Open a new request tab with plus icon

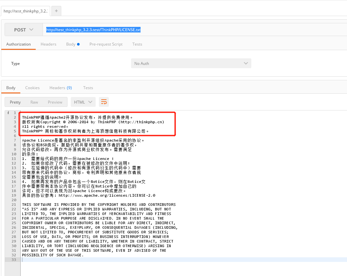point(56,11)
